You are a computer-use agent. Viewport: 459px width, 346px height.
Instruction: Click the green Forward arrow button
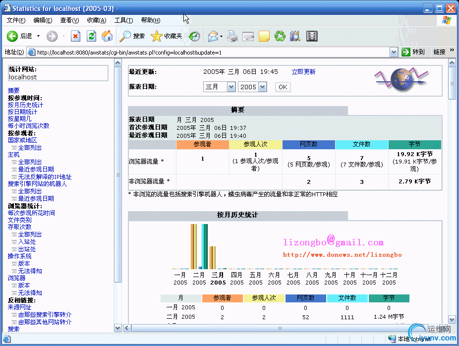click(x=52, y=36)
